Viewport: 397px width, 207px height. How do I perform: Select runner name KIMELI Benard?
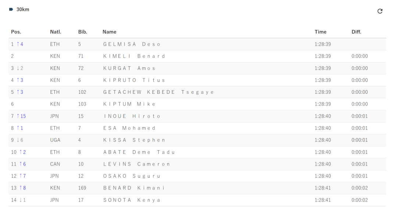click(x=134, y=56)
